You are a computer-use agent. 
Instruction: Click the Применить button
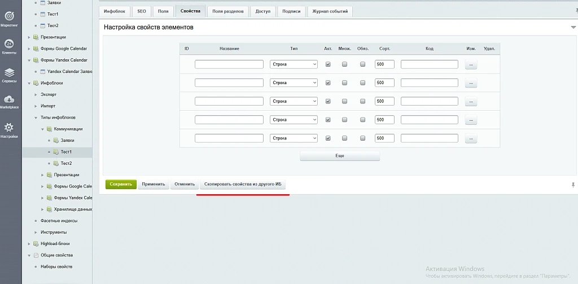point(154,185)
